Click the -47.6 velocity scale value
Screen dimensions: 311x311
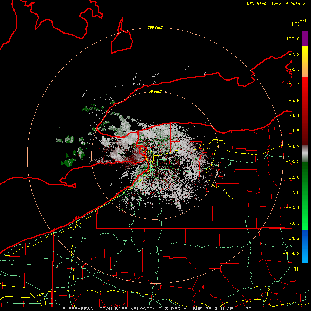click(x=293, y=192)
